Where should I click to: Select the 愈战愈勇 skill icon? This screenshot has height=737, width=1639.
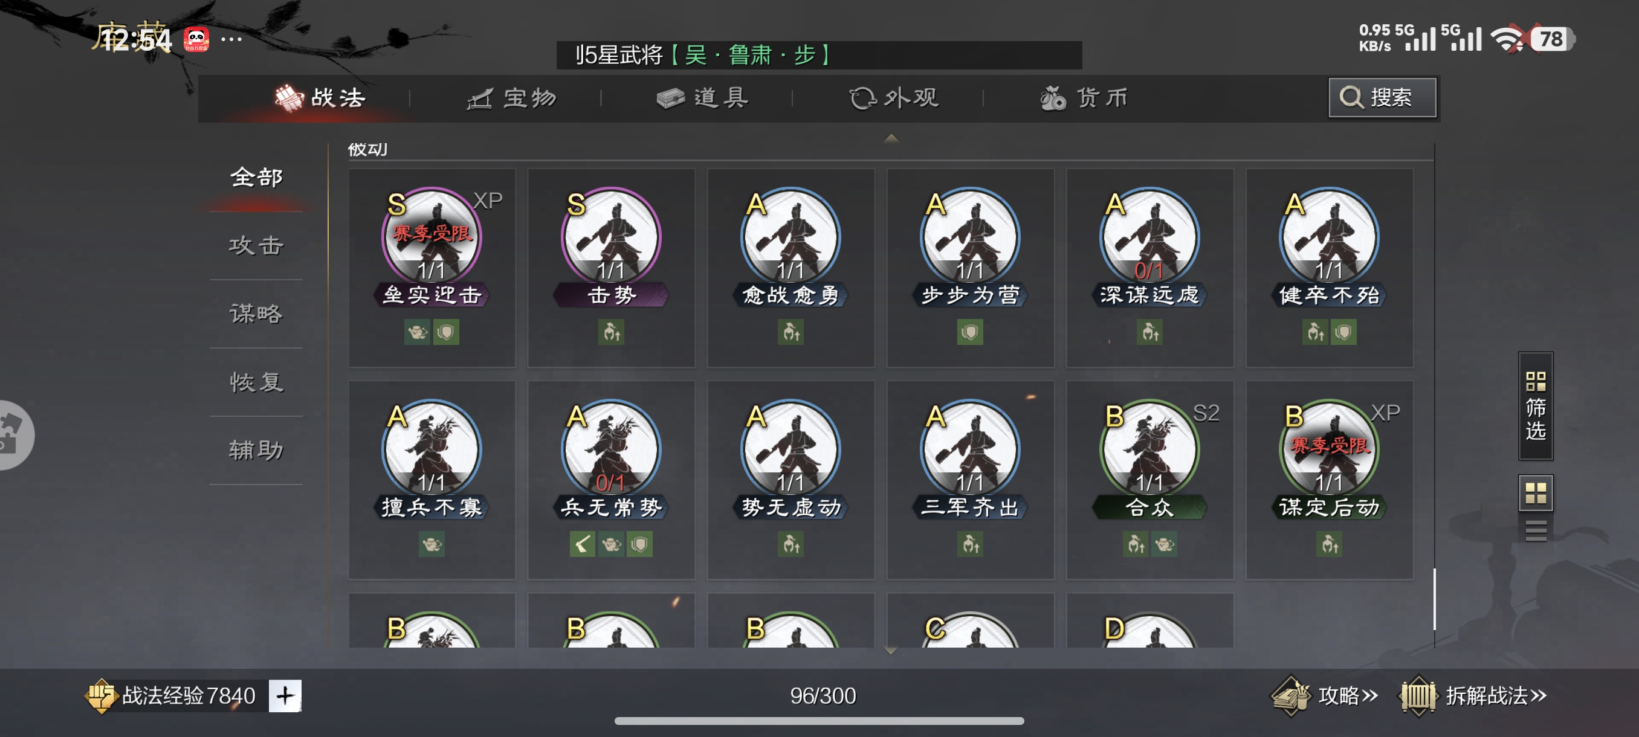pyautogui.click(x=790, y=237)
